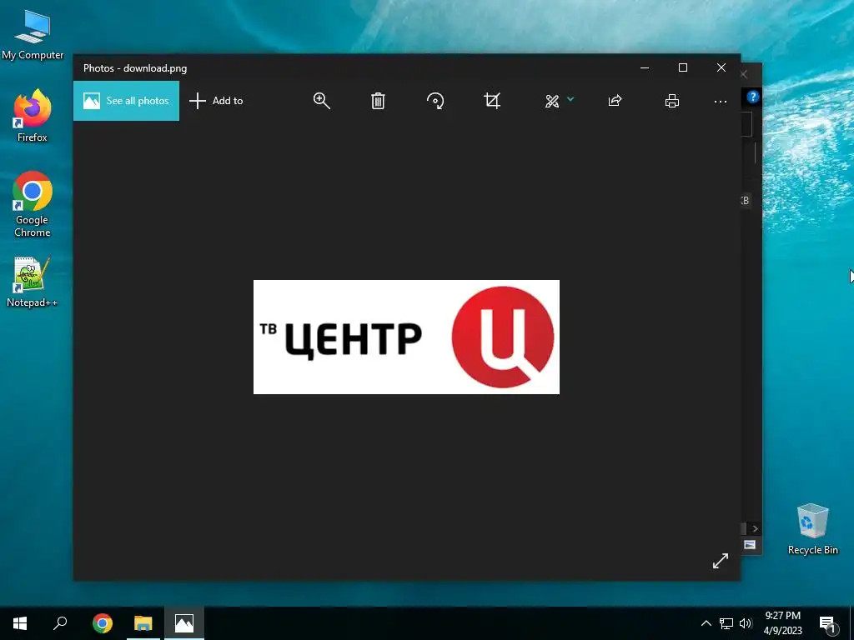
Task: Enter fullscreen using the diagonal arrows icon
Action: point(721,561)
